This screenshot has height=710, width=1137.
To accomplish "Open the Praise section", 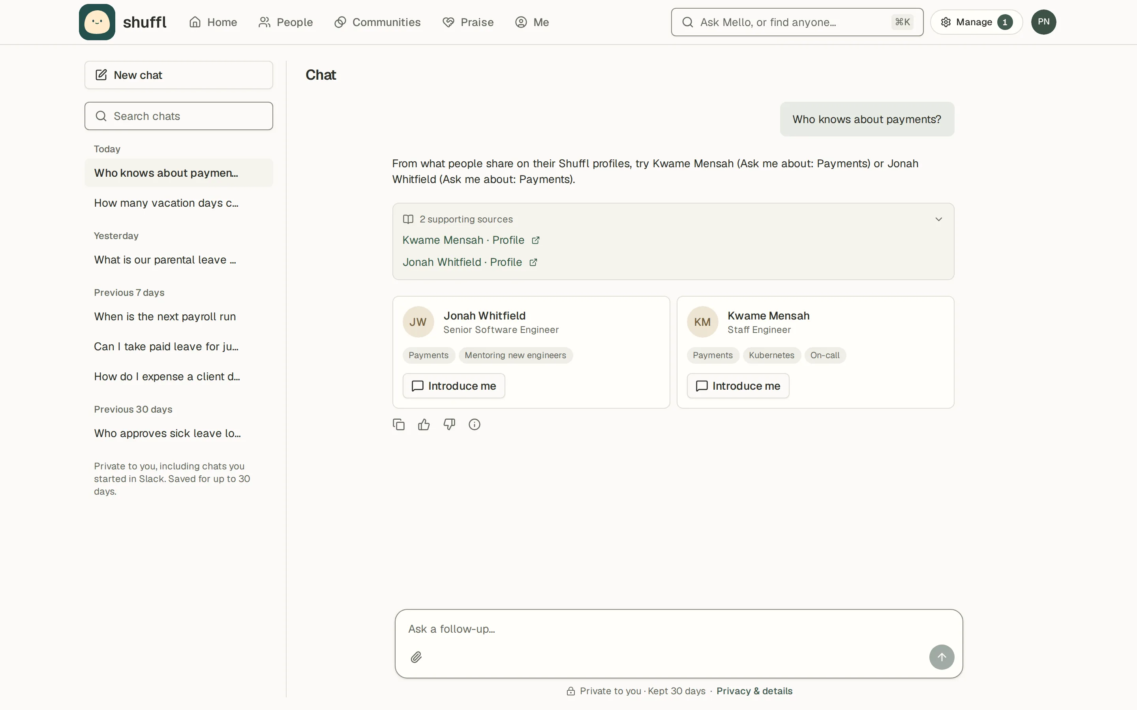I will 468,22.
